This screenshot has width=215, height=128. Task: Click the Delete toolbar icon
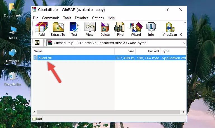105,29
